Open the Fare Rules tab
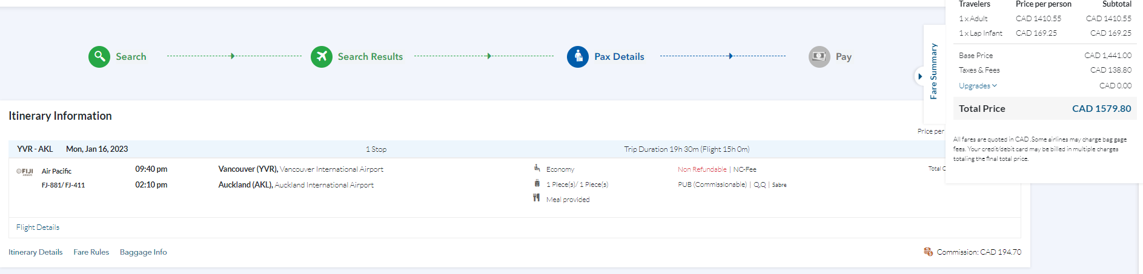 [91, 252]
